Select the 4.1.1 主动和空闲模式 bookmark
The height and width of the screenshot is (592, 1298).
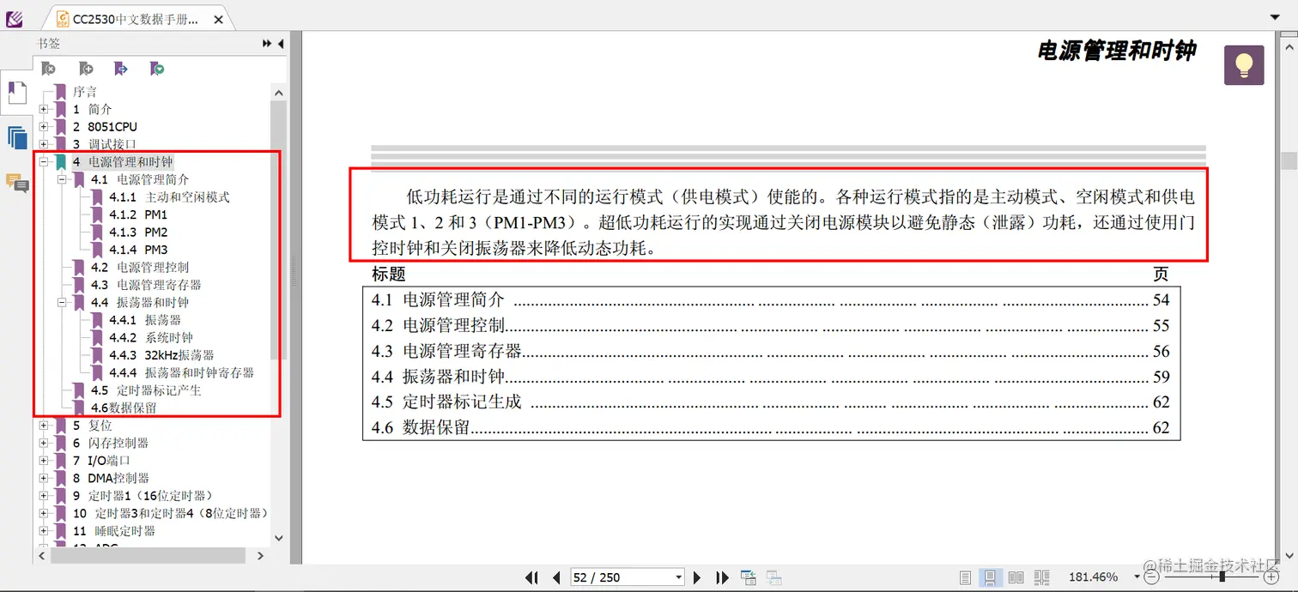click(x=169, y=197)
